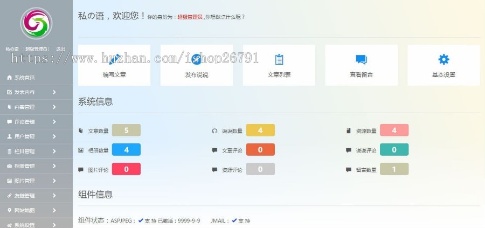Image resolution: width=485 pixels, height=228 pixels.
Task: Click the red 图片评论 count badge
Action: click(x=126, y=169)
